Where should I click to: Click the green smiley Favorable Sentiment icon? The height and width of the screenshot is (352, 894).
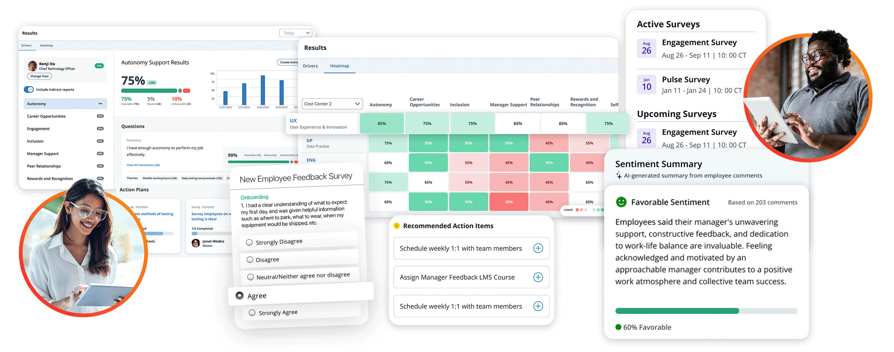click(621, 202)
